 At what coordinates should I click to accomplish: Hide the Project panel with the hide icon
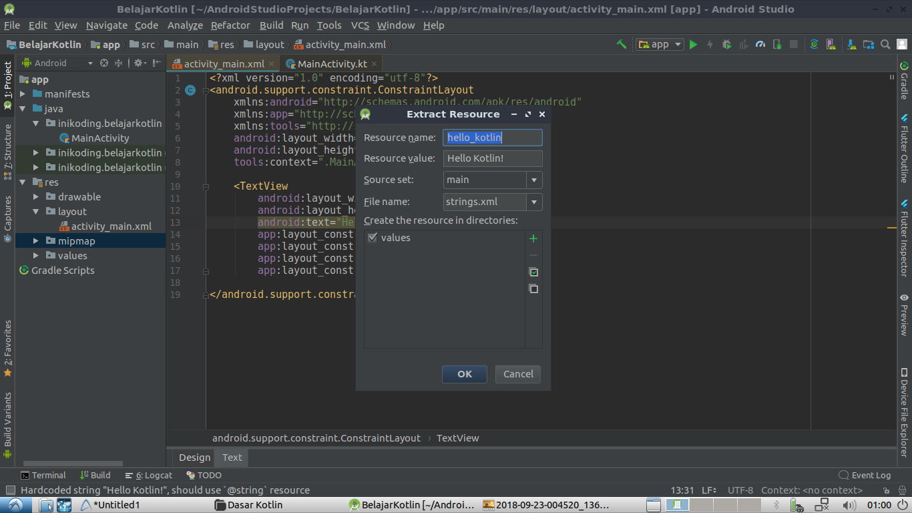point(157,63)
